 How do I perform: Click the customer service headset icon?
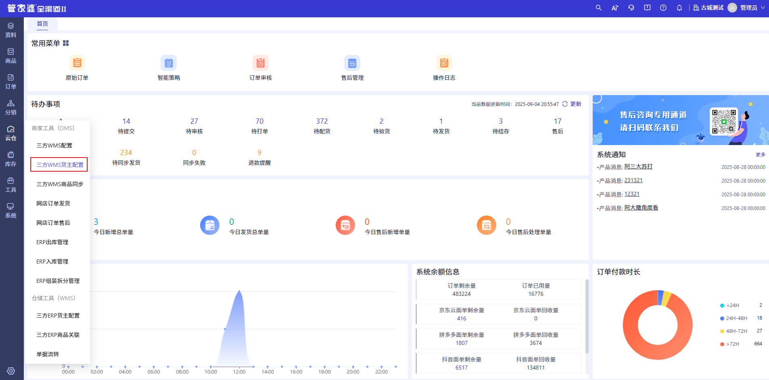click(x=631, y=8)
